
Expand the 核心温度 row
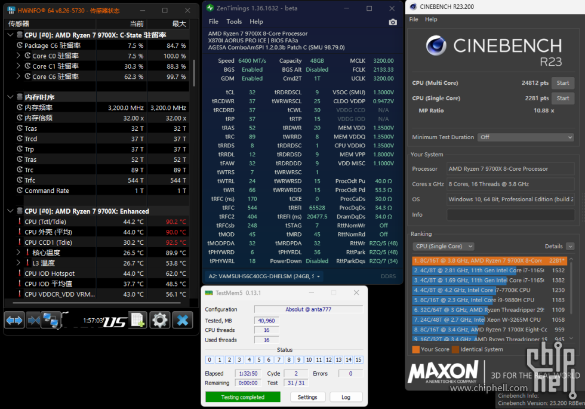19,253
